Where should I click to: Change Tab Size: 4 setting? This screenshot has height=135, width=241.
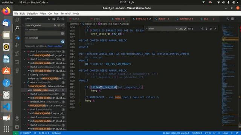(197, 133)
